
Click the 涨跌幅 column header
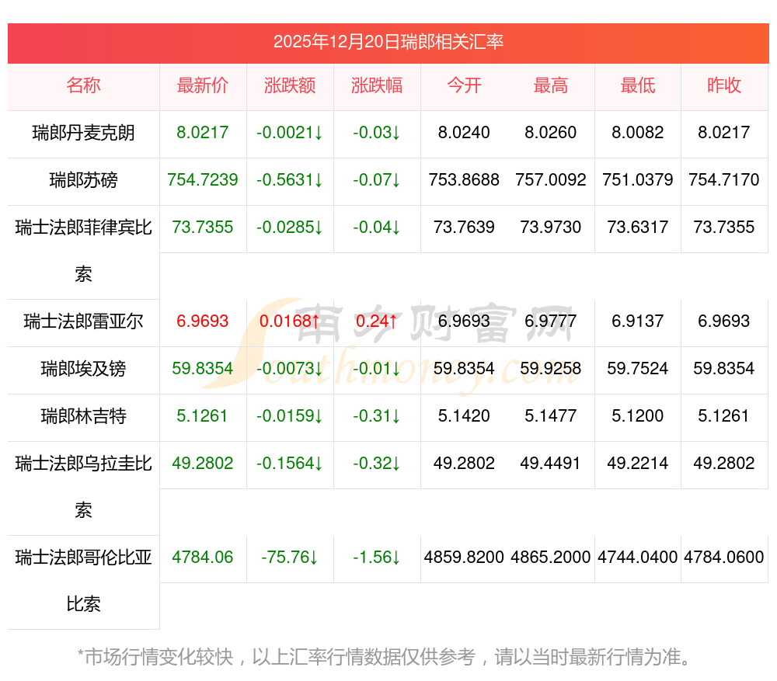(x=377, y=85)
